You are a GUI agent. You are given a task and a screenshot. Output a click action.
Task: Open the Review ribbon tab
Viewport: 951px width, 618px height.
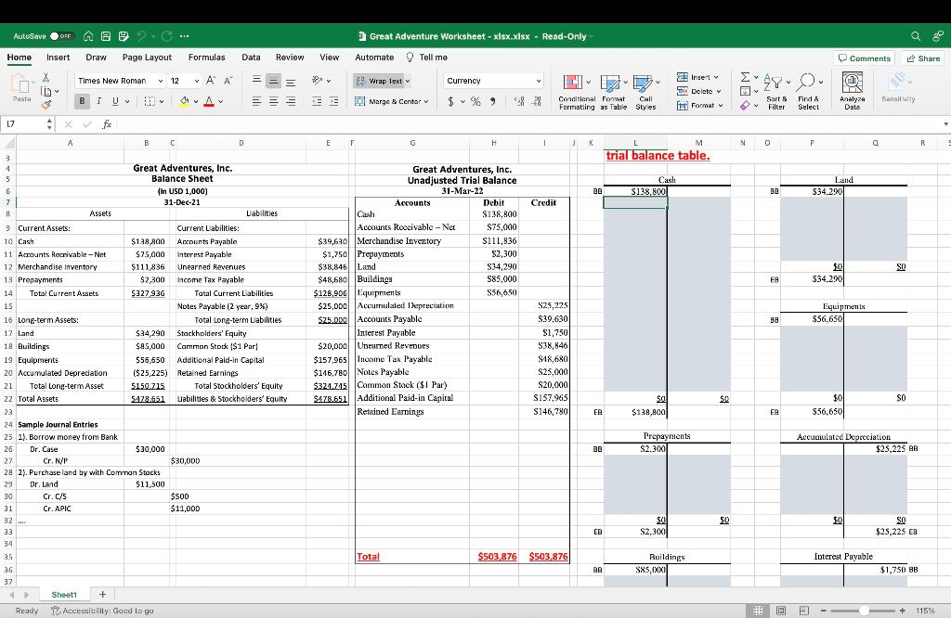pyautogui.click(x=290, y=57)
